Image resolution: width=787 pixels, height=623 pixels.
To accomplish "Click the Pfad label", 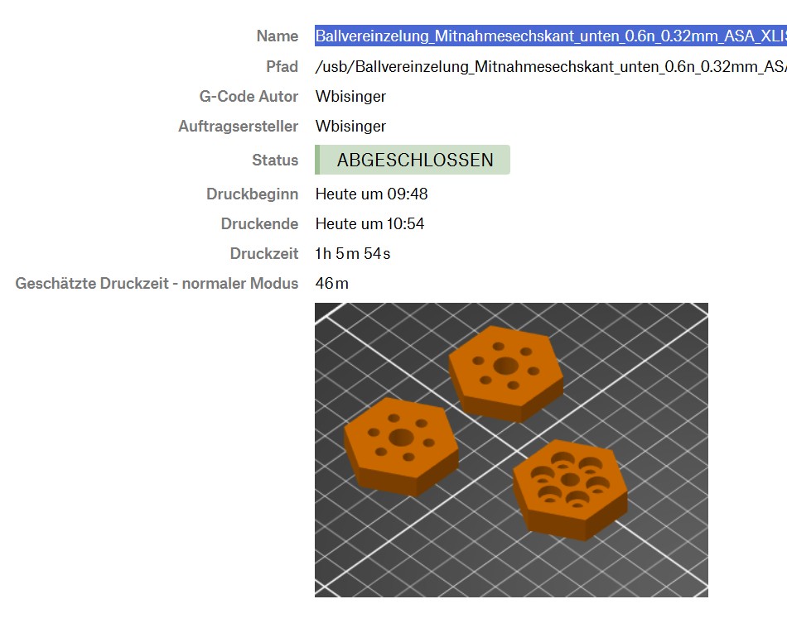I will [282, 67].
